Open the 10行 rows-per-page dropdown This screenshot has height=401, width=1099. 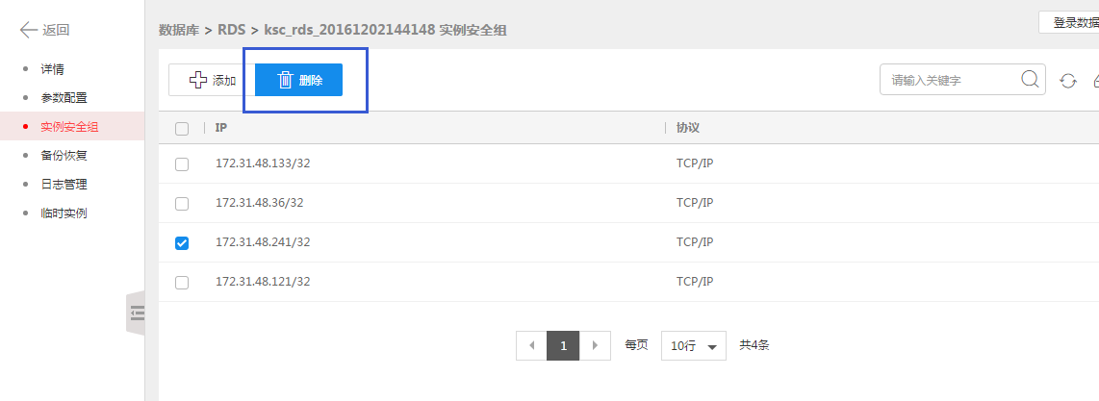693,346
